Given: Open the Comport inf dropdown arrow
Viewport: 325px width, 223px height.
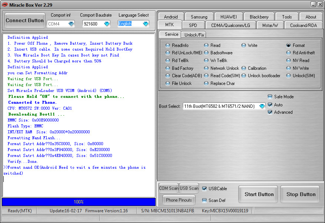Looking at the screenshot, I should (71, 24).
